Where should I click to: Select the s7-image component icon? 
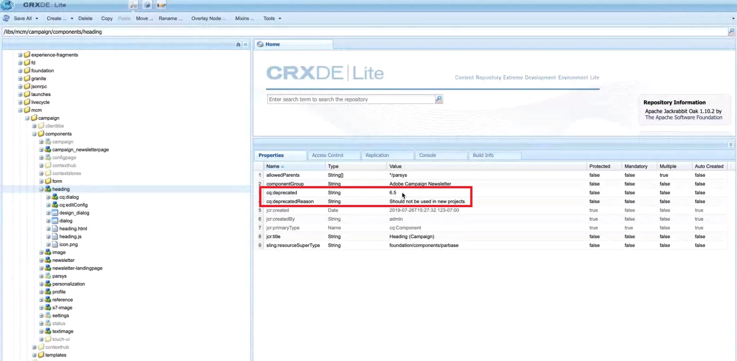click(x=48, y=308)
